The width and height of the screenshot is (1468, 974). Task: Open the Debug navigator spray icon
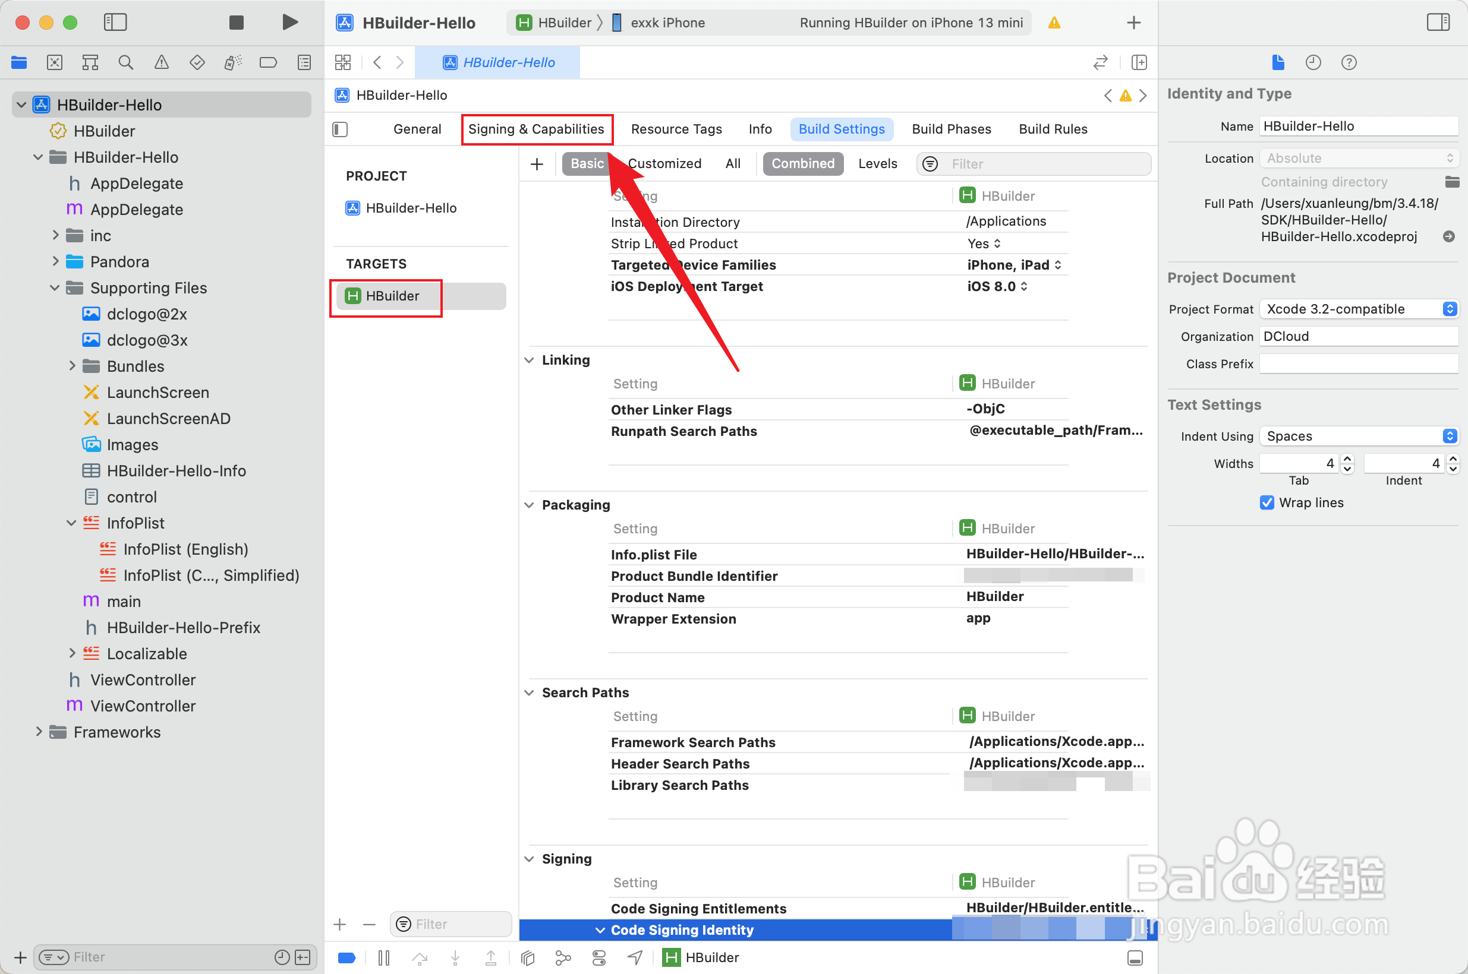(x=233, y=62)
